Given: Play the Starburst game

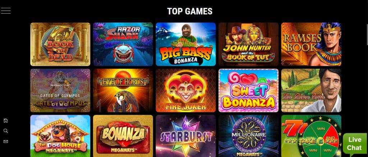Looking at the screenshot, I should coord(186,136).
